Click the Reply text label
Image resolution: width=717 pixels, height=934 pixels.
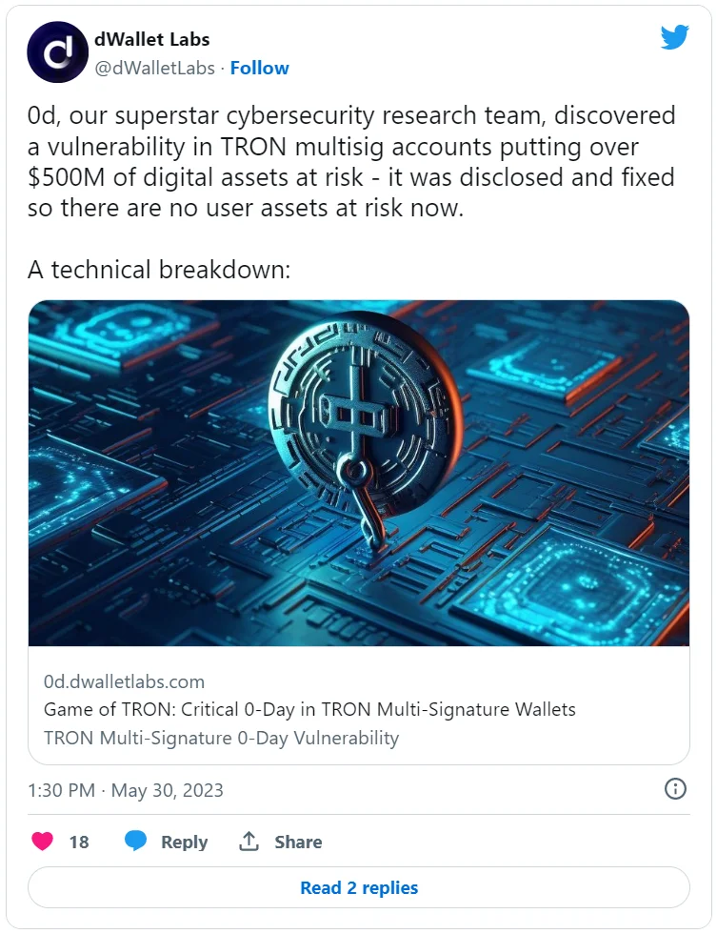point(184,842)
